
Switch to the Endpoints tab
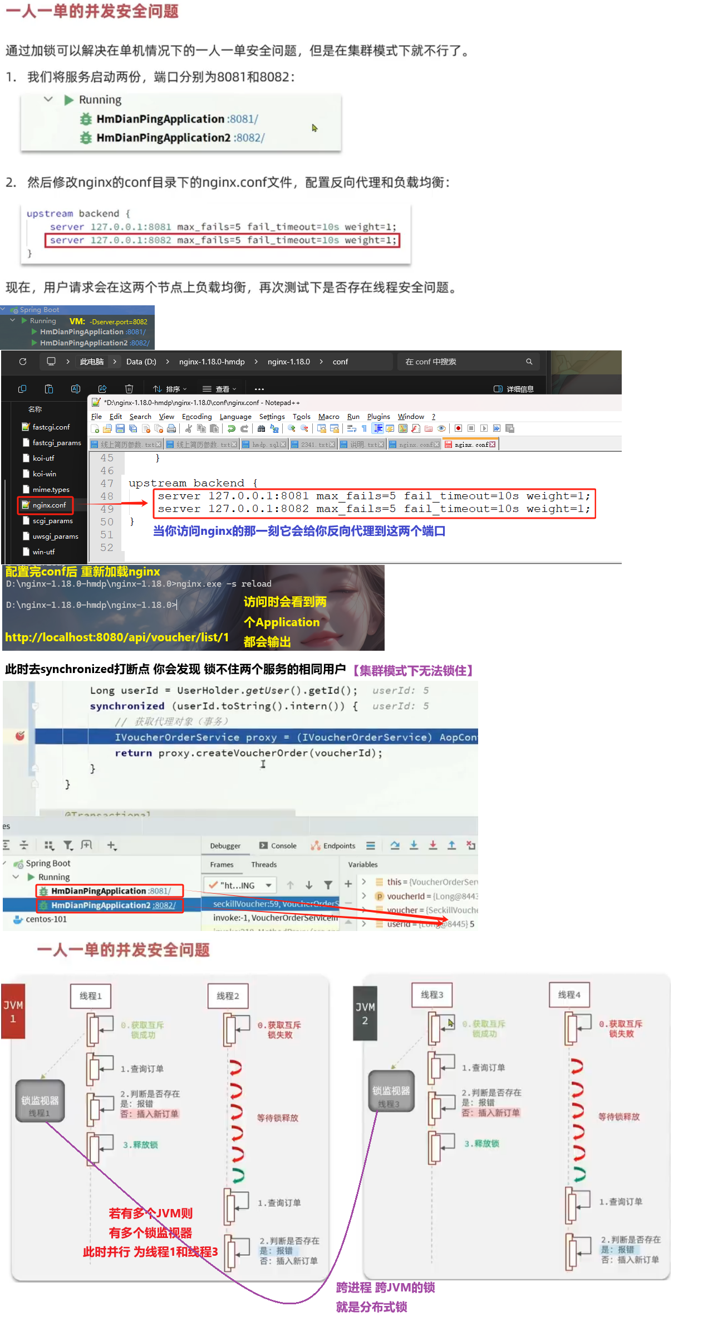pyautogui.click(x=333, y=846)
